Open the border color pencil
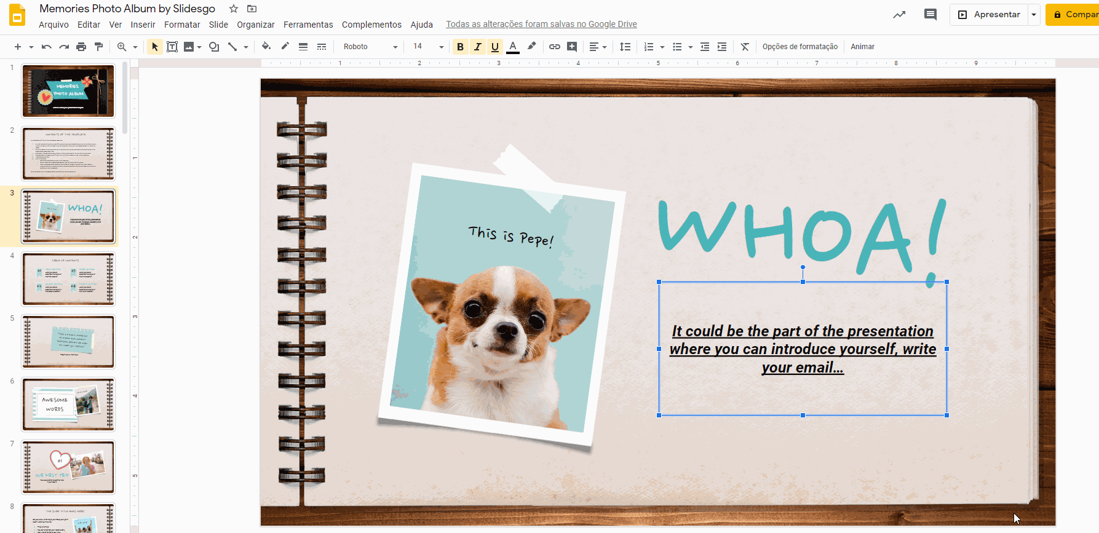This screenshot has height=533, width=1099. click(285, 46)
